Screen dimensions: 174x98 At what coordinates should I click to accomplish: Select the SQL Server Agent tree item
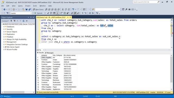tap(13, 47)
